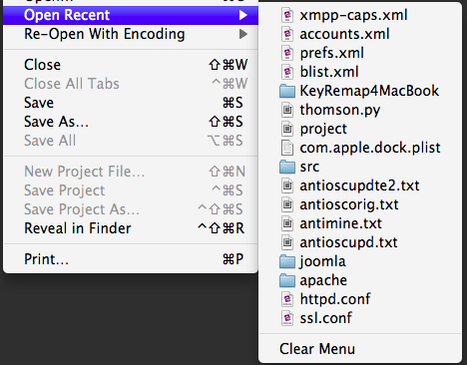Click the src folder icon
Viewport: 467px width, 365px height.
coord(287,167)
